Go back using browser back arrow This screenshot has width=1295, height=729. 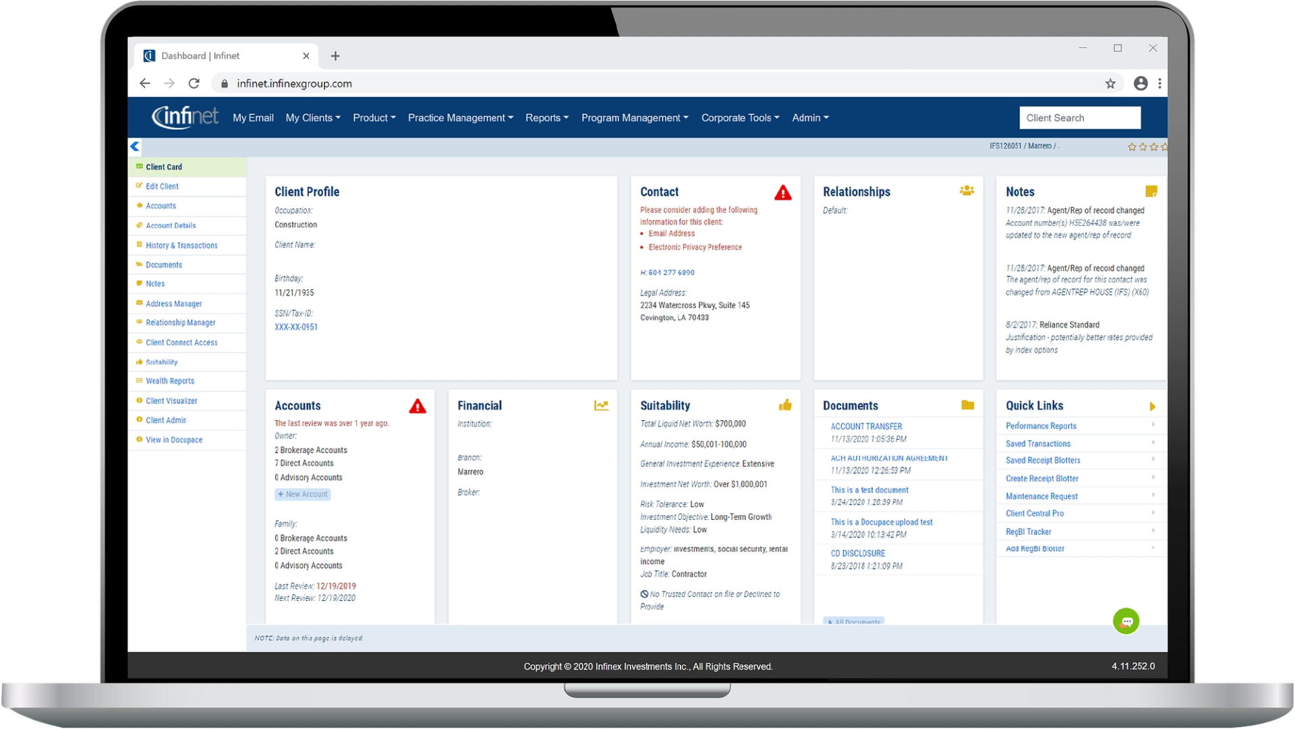pos(144,84)
